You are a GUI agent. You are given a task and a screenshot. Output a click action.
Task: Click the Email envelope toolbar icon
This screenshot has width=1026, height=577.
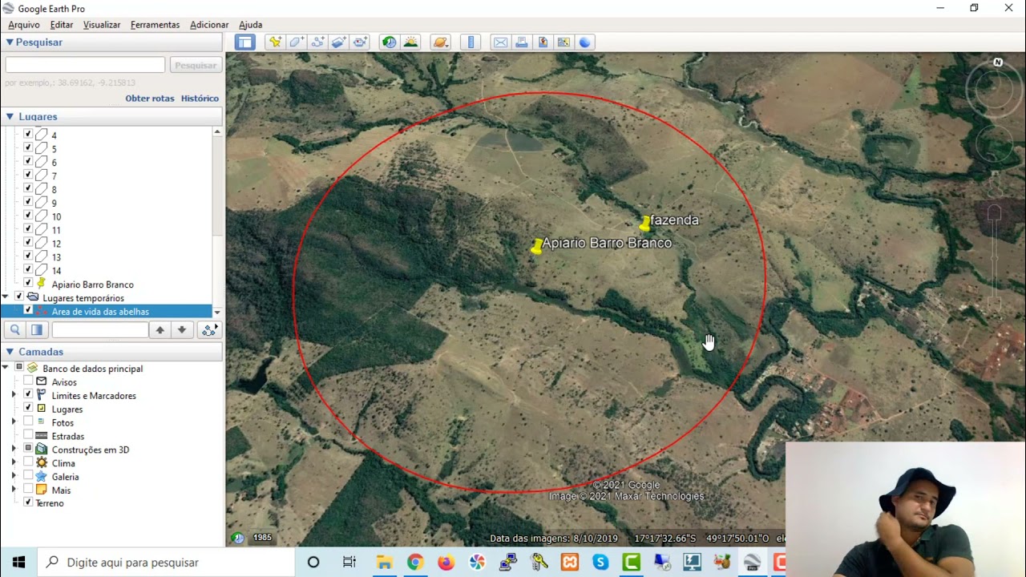(500, 42)
